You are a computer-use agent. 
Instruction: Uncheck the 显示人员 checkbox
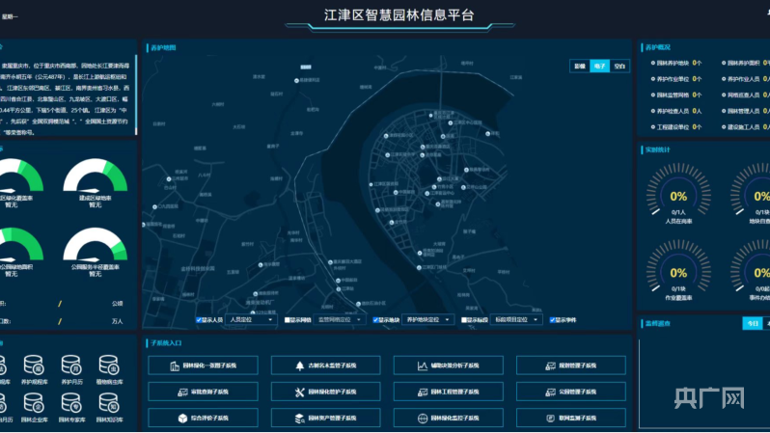[199, 320]
